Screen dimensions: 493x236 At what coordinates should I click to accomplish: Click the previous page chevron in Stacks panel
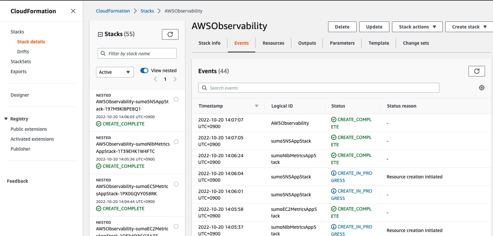(x=155, y=79)
